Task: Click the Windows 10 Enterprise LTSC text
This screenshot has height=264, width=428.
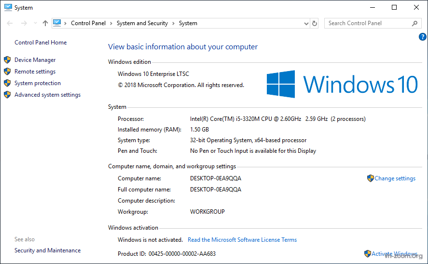Action: coord(153,74)
